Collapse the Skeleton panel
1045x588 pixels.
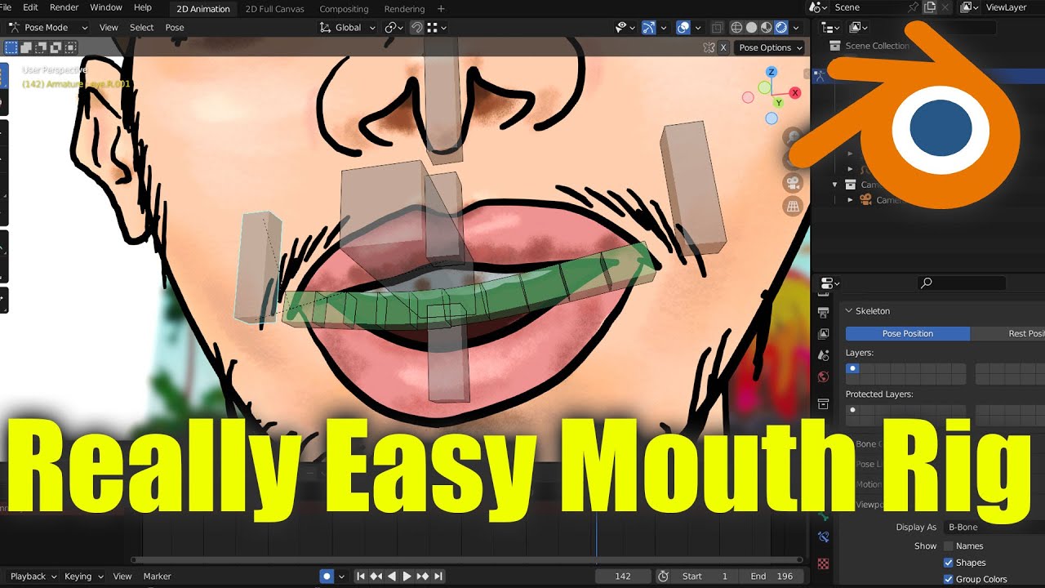[848, 310]
